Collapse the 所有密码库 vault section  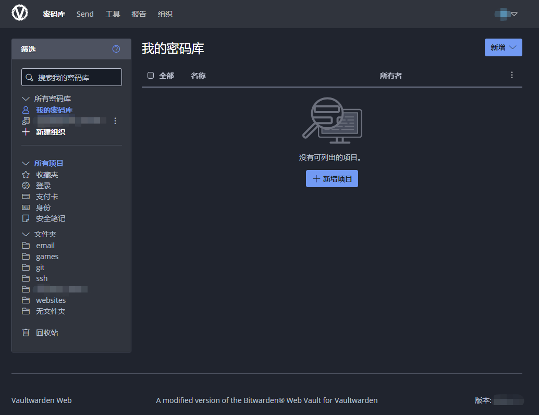pyautogui.click(x=26, y=99)
